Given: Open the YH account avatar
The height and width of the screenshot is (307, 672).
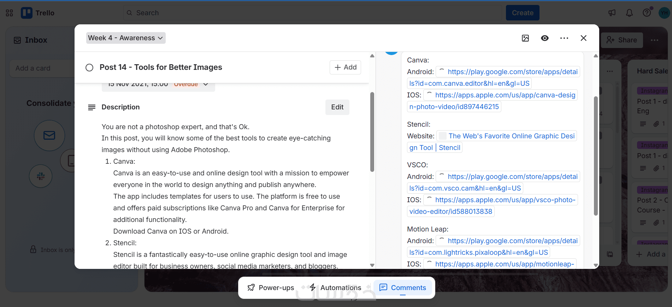Looking at the screenshot, I should point(664,13).
